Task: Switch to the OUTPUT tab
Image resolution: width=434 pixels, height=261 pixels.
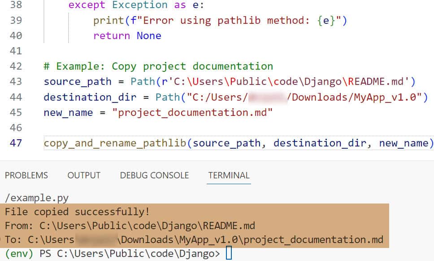Action: [84, 175]
